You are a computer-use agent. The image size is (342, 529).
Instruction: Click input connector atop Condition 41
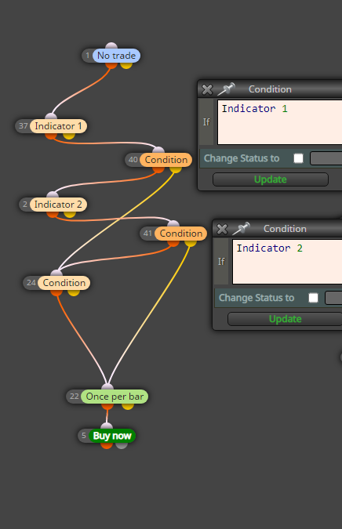(173, 224)
